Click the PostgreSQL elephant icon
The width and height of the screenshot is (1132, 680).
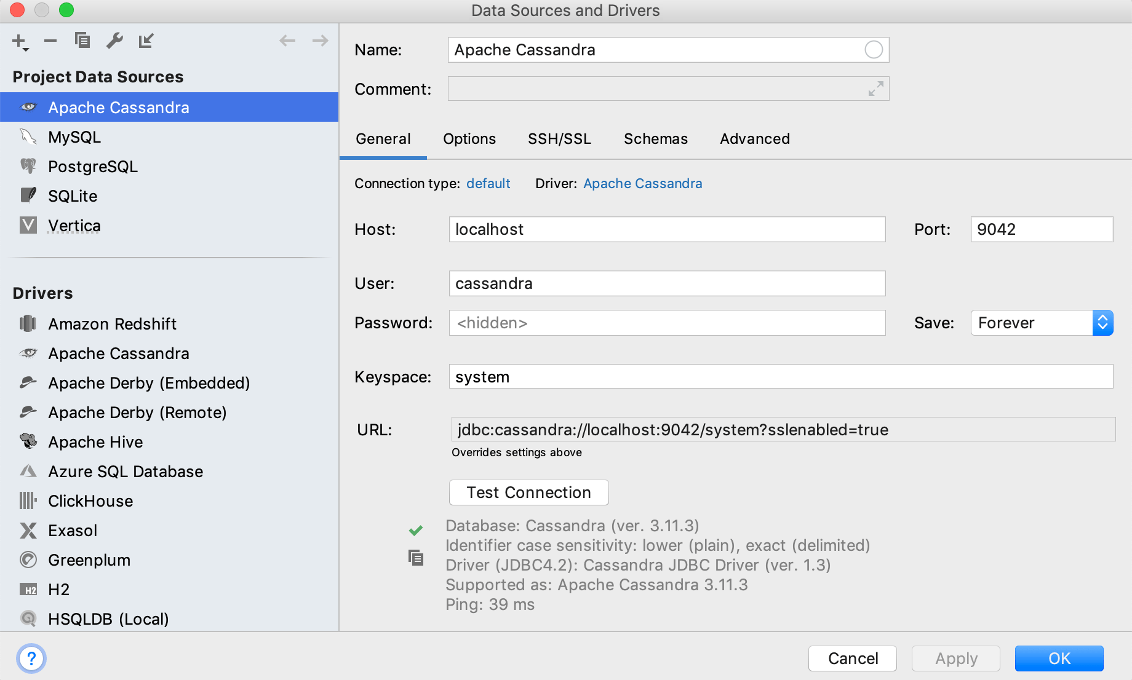(29, 166)
